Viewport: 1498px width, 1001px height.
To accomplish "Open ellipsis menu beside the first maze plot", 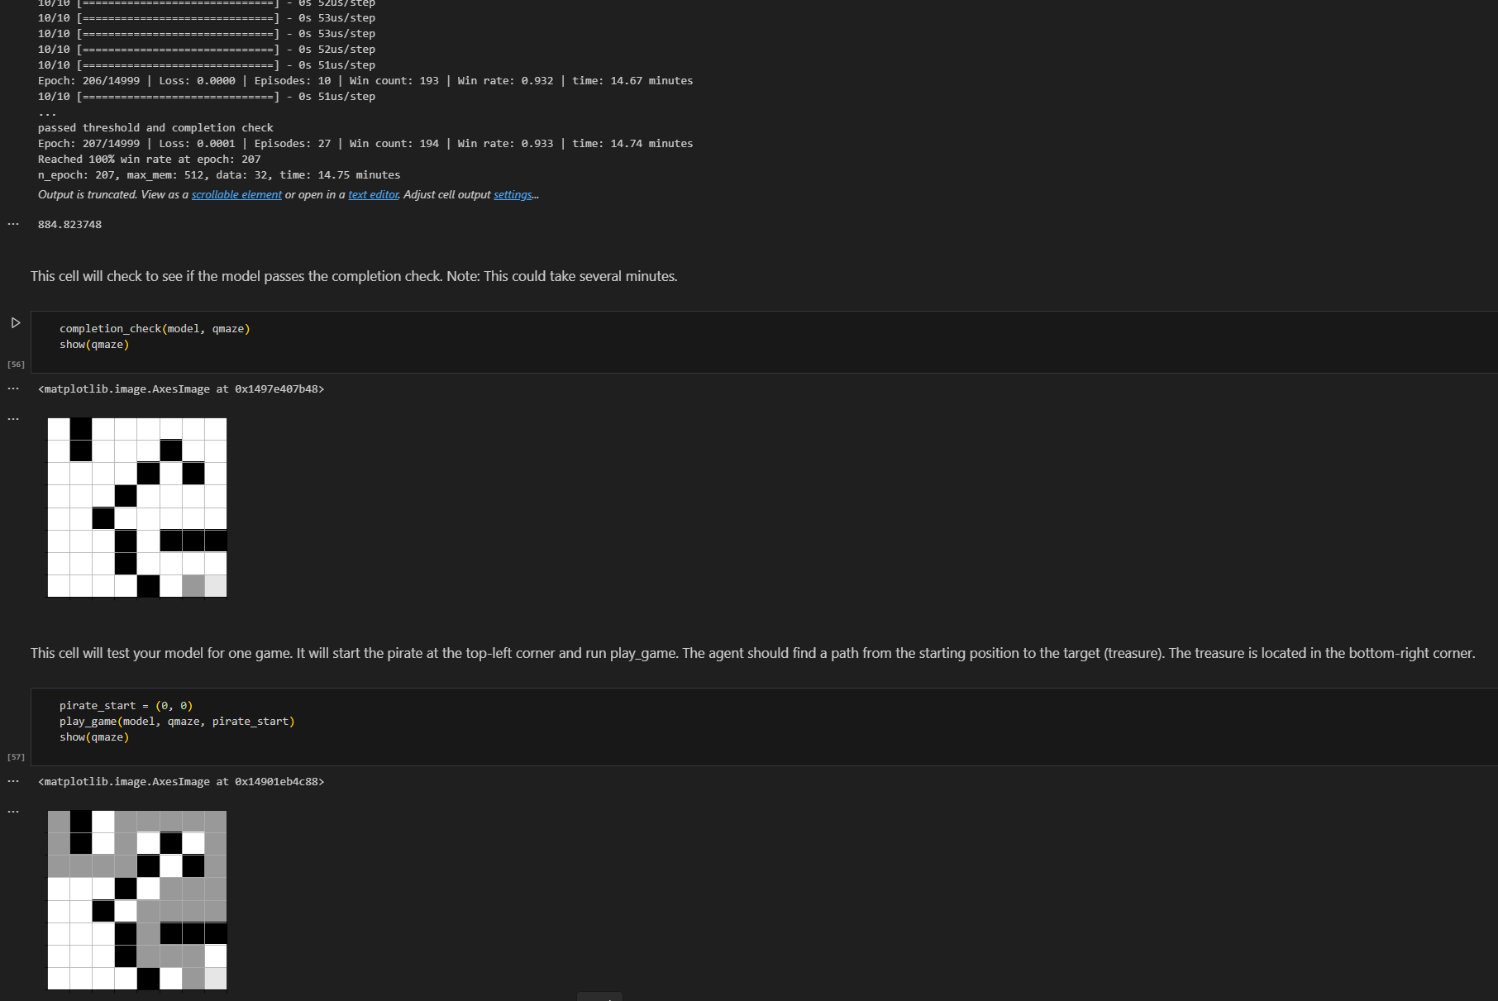I will tap(13, 419).
